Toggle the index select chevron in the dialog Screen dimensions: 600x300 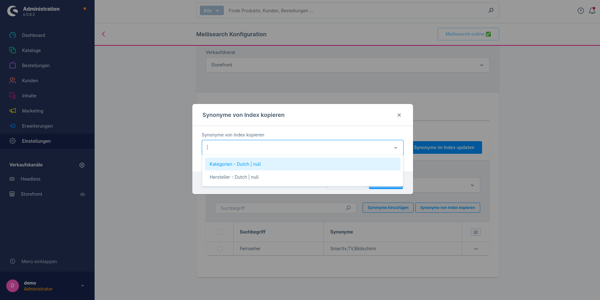tap(396, 148)
